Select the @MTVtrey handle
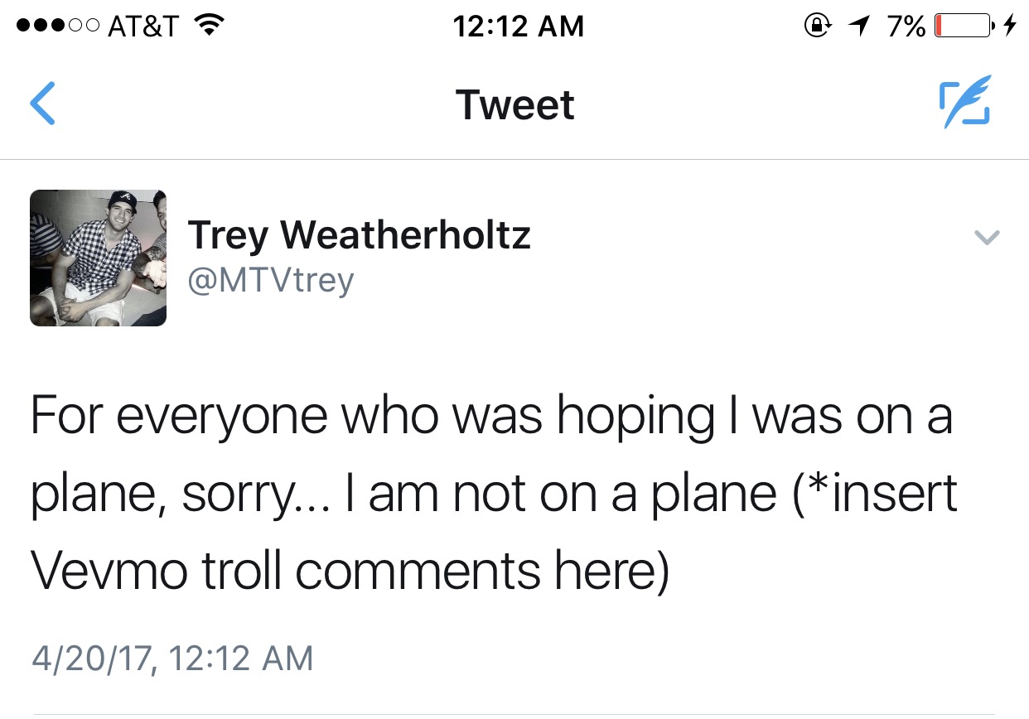The image size is (1029, 719). pos(271,281)
